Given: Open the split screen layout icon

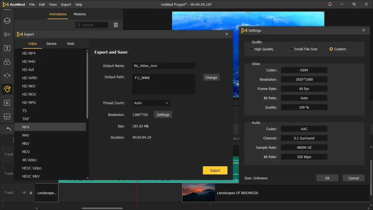Looking at the screenshot, I should pos(7,116).
